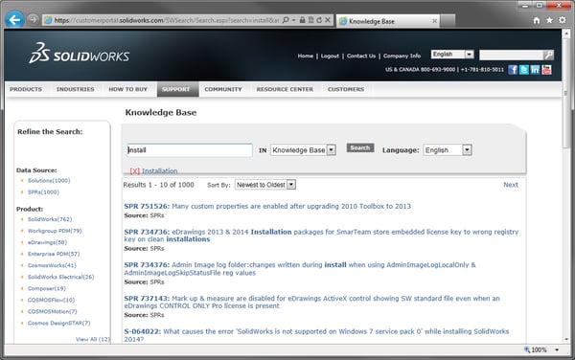Filter by COSMOSFlow(10) product

[51, 300]
